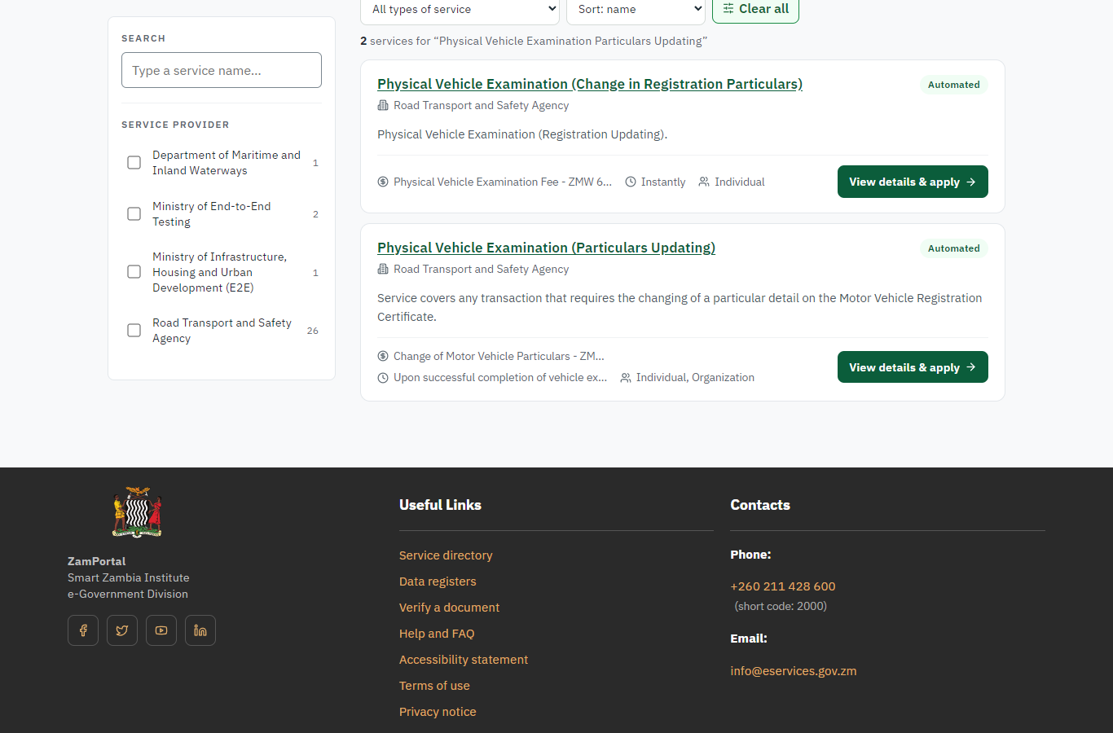Focus the service name search field
The height and width of the screenshot is (733, 1113).
[x=222, y=70]
